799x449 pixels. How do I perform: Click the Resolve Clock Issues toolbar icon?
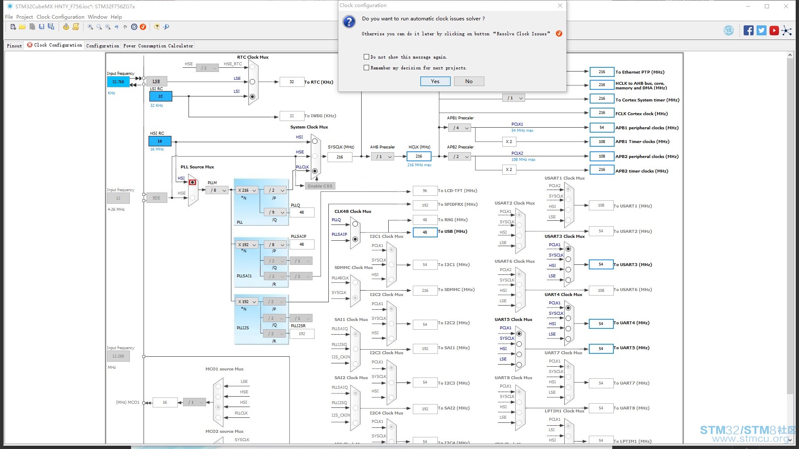(143, 27)
